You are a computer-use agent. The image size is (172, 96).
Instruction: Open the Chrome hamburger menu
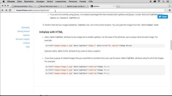click(x=170, y=10)
